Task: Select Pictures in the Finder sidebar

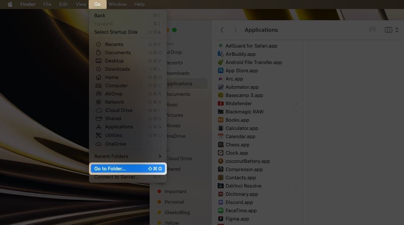Action: (x=175, y=115)
